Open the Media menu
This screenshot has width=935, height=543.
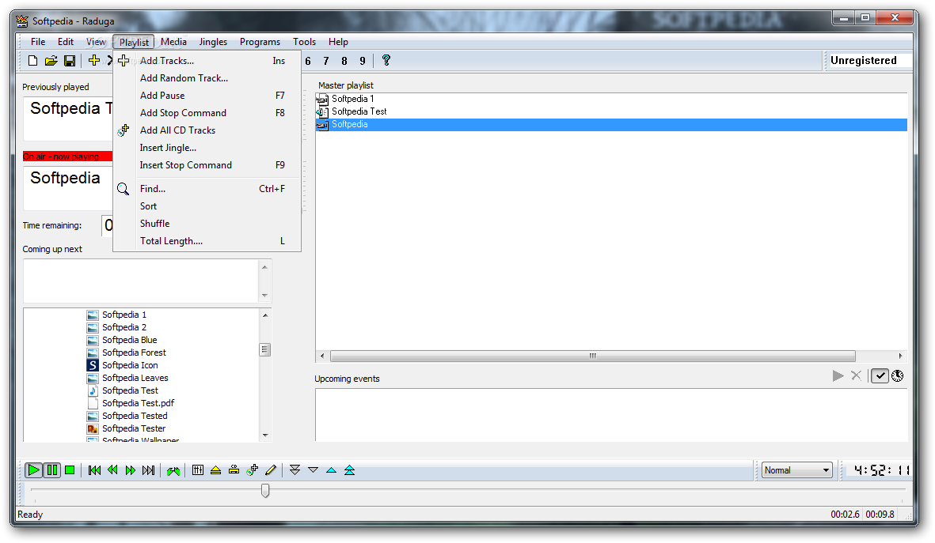(x=173, y=42)
